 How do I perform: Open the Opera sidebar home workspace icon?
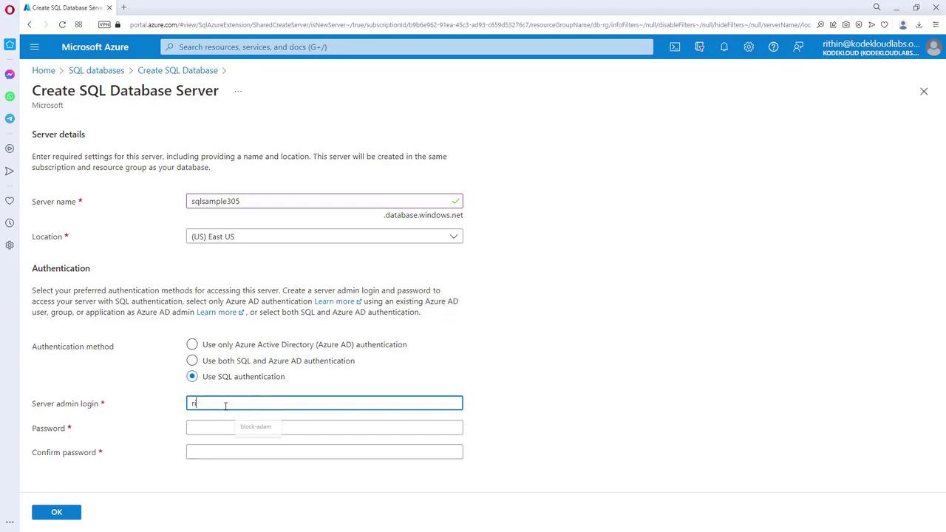coord(10,44)
